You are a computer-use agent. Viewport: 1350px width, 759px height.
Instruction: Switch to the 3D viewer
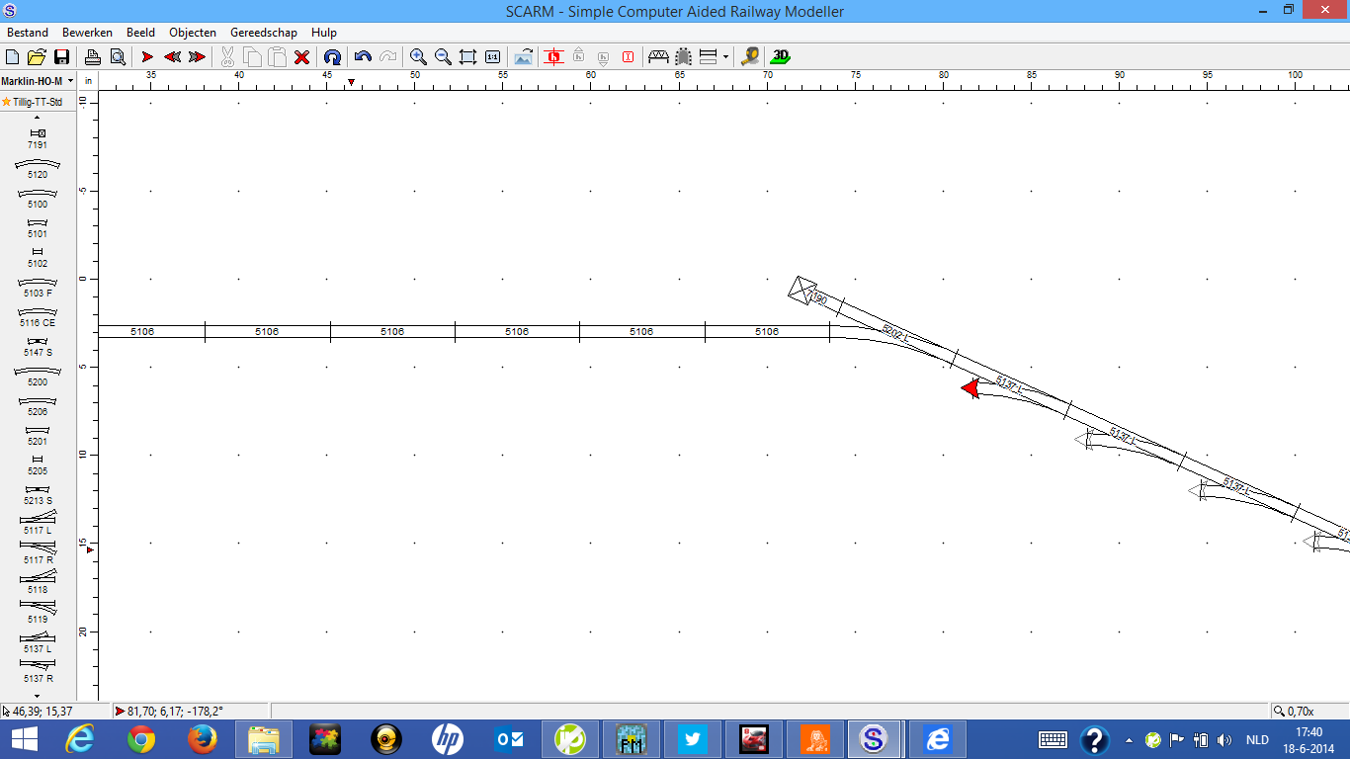(x=781, y=57)
